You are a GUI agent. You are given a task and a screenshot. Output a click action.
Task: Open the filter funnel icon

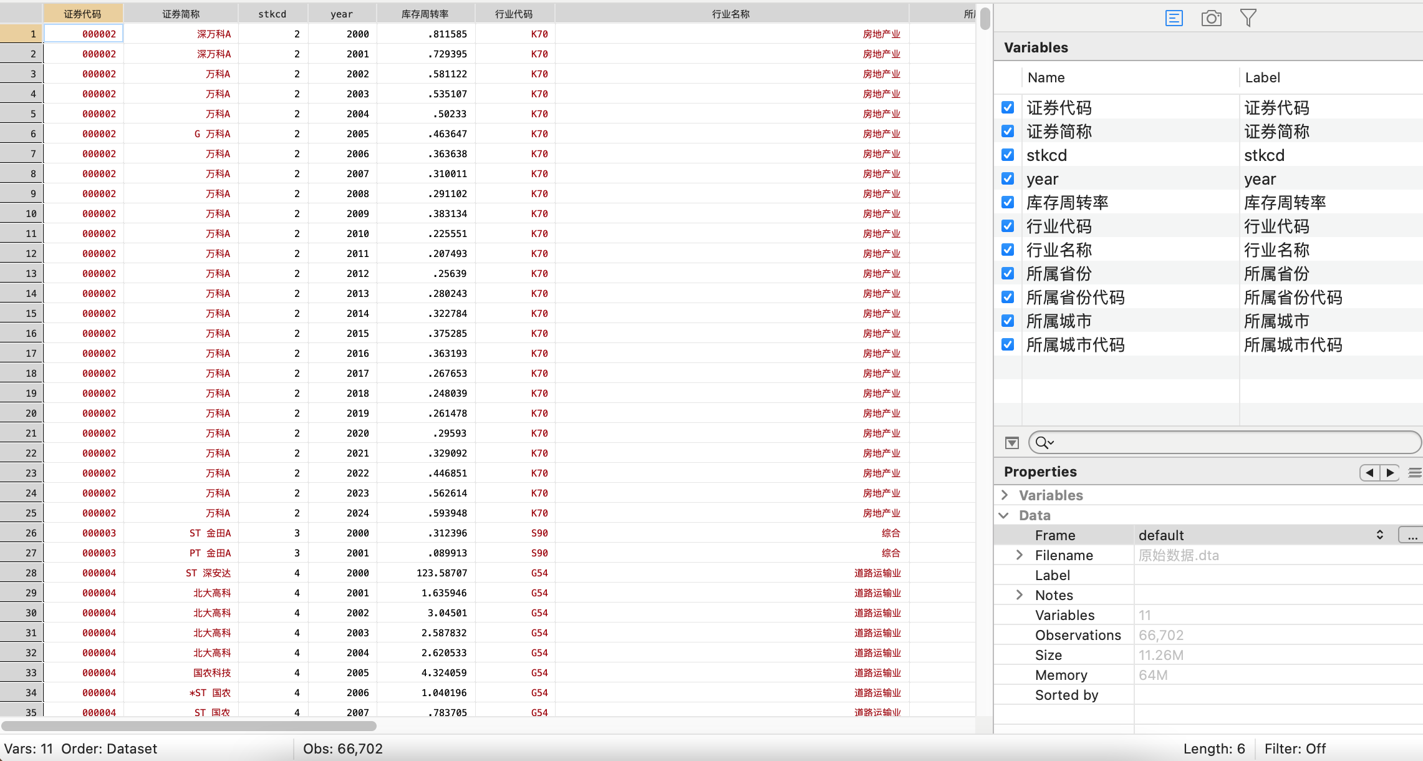click(x=1248, y=18)
